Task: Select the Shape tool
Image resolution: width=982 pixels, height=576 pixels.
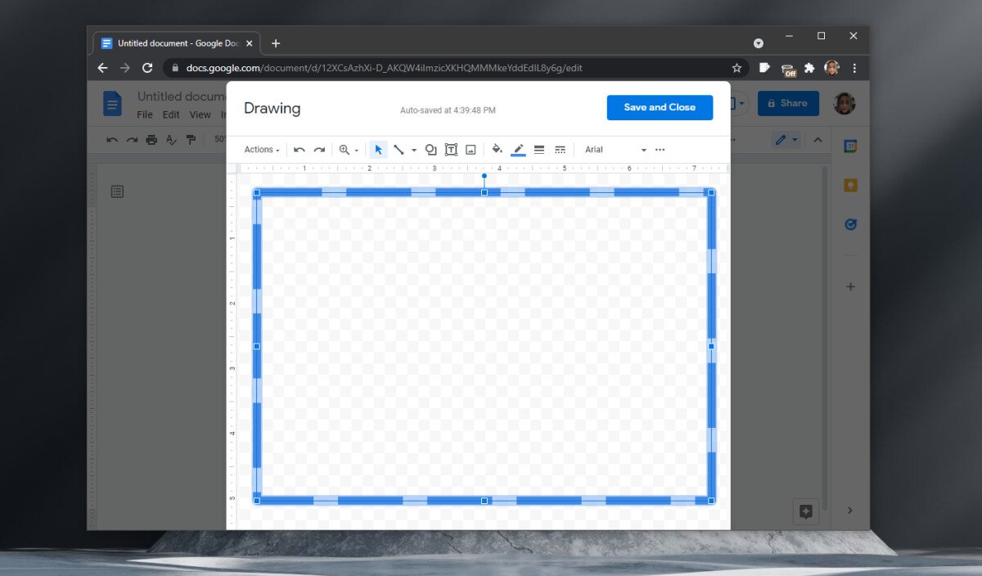Action: pyautogui.click(x=430, y=149)
